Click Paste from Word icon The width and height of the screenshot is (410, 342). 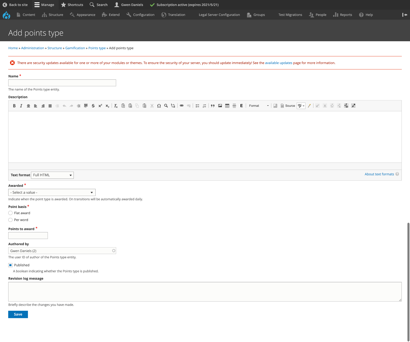pyautogui.click(x=130, y=106)
